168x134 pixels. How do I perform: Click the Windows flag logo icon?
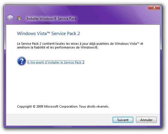pos(19,19)
